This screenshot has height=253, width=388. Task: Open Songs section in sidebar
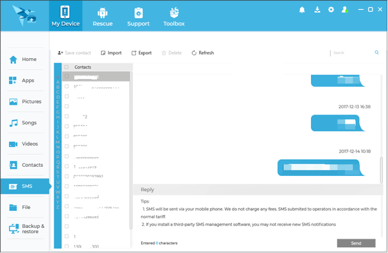(25, 123)
